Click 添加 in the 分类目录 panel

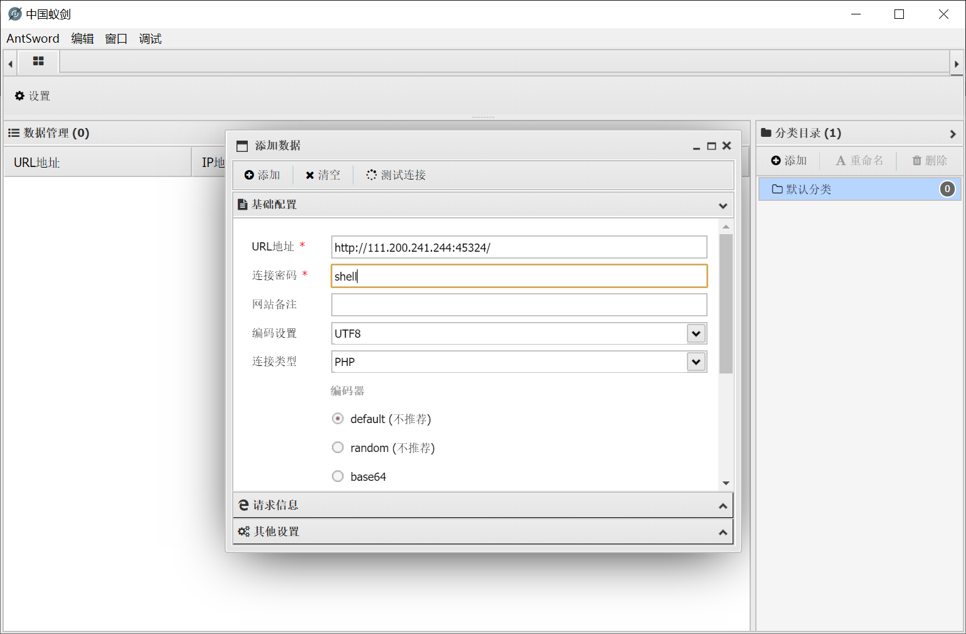(789, 161)
